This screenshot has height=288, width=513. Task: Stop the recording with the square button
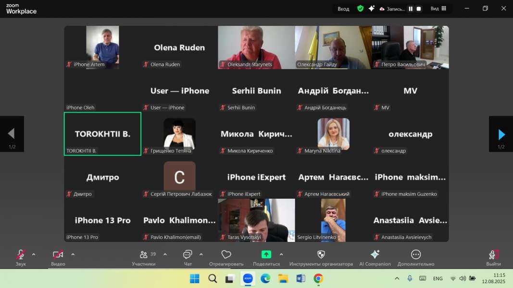click(419, 9)
